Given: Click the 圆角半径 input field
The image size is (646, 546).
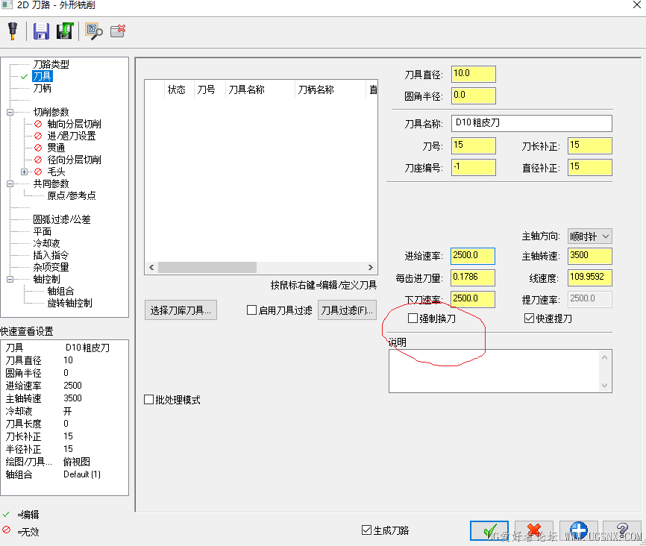Looking at the screenshot, I should (x=474, y=95).
